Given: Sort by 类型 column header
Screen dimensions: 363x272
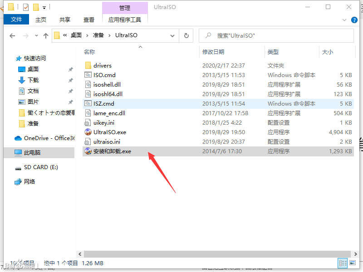Looking at the screenshot, I should coord(292,52).
